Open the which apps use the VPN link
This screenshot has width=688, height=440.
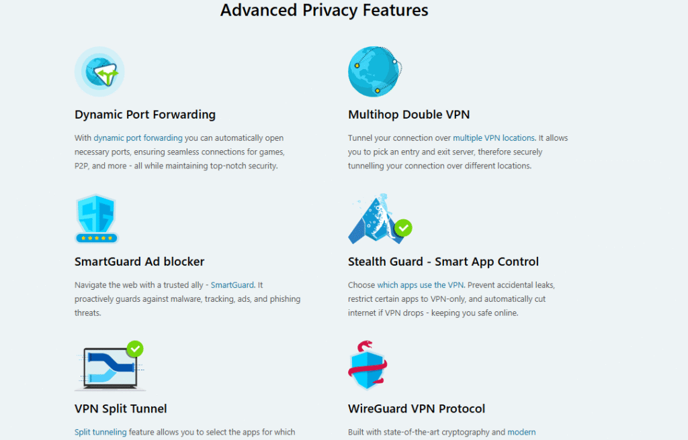[x=421, y=285]
